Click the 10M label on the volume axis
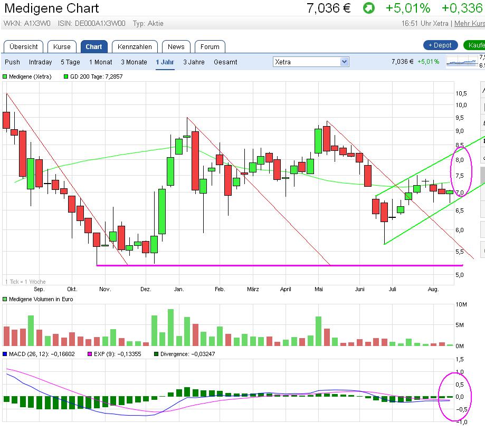This screenshot has width=485, height=432. (461, 304)
